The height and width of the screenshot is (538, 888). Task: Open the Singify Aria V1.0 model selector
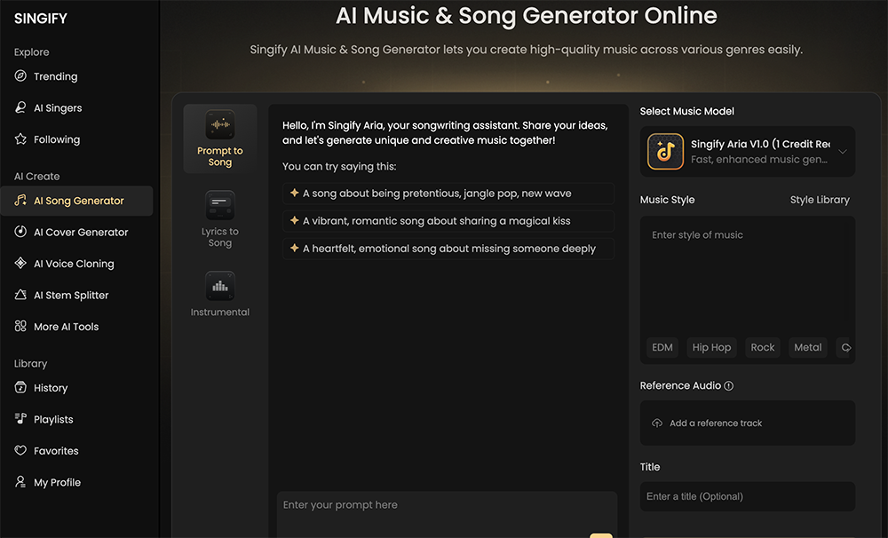[748, 151]
